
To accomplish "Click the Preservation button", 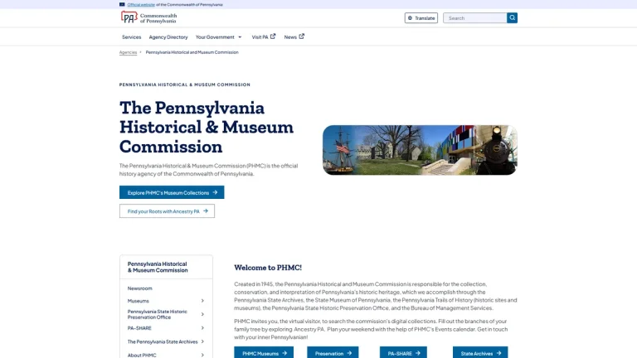I will point(333,353).
